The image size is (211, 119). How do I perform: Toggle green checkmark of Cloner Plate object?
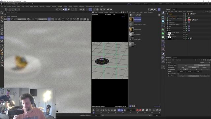(187, 18)
